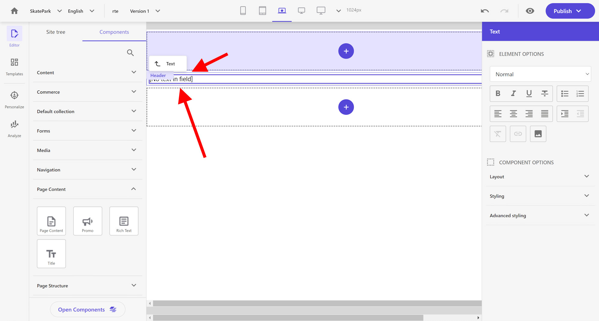Image resolution: width=599 pixels, height=321 pixels.
Task: Click the search icon in Components panel
Action: (130, 53)
